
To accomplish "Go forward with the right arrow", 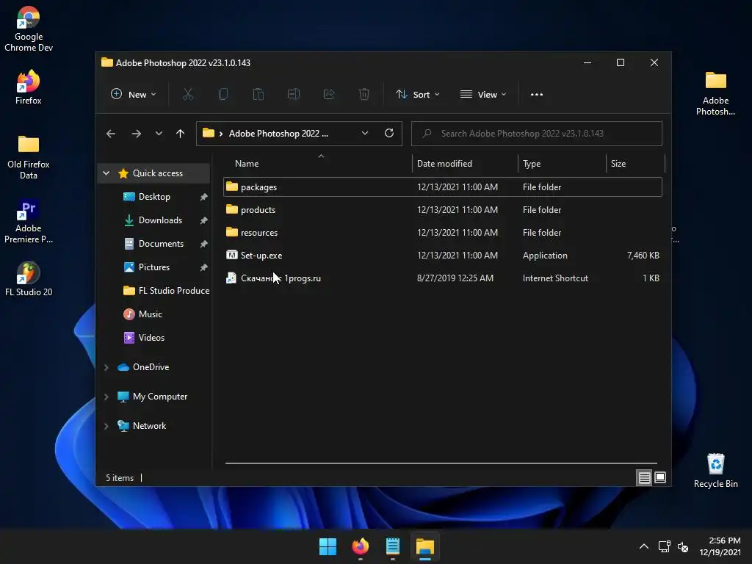I will pyautogui.click(x=137, y=134).
